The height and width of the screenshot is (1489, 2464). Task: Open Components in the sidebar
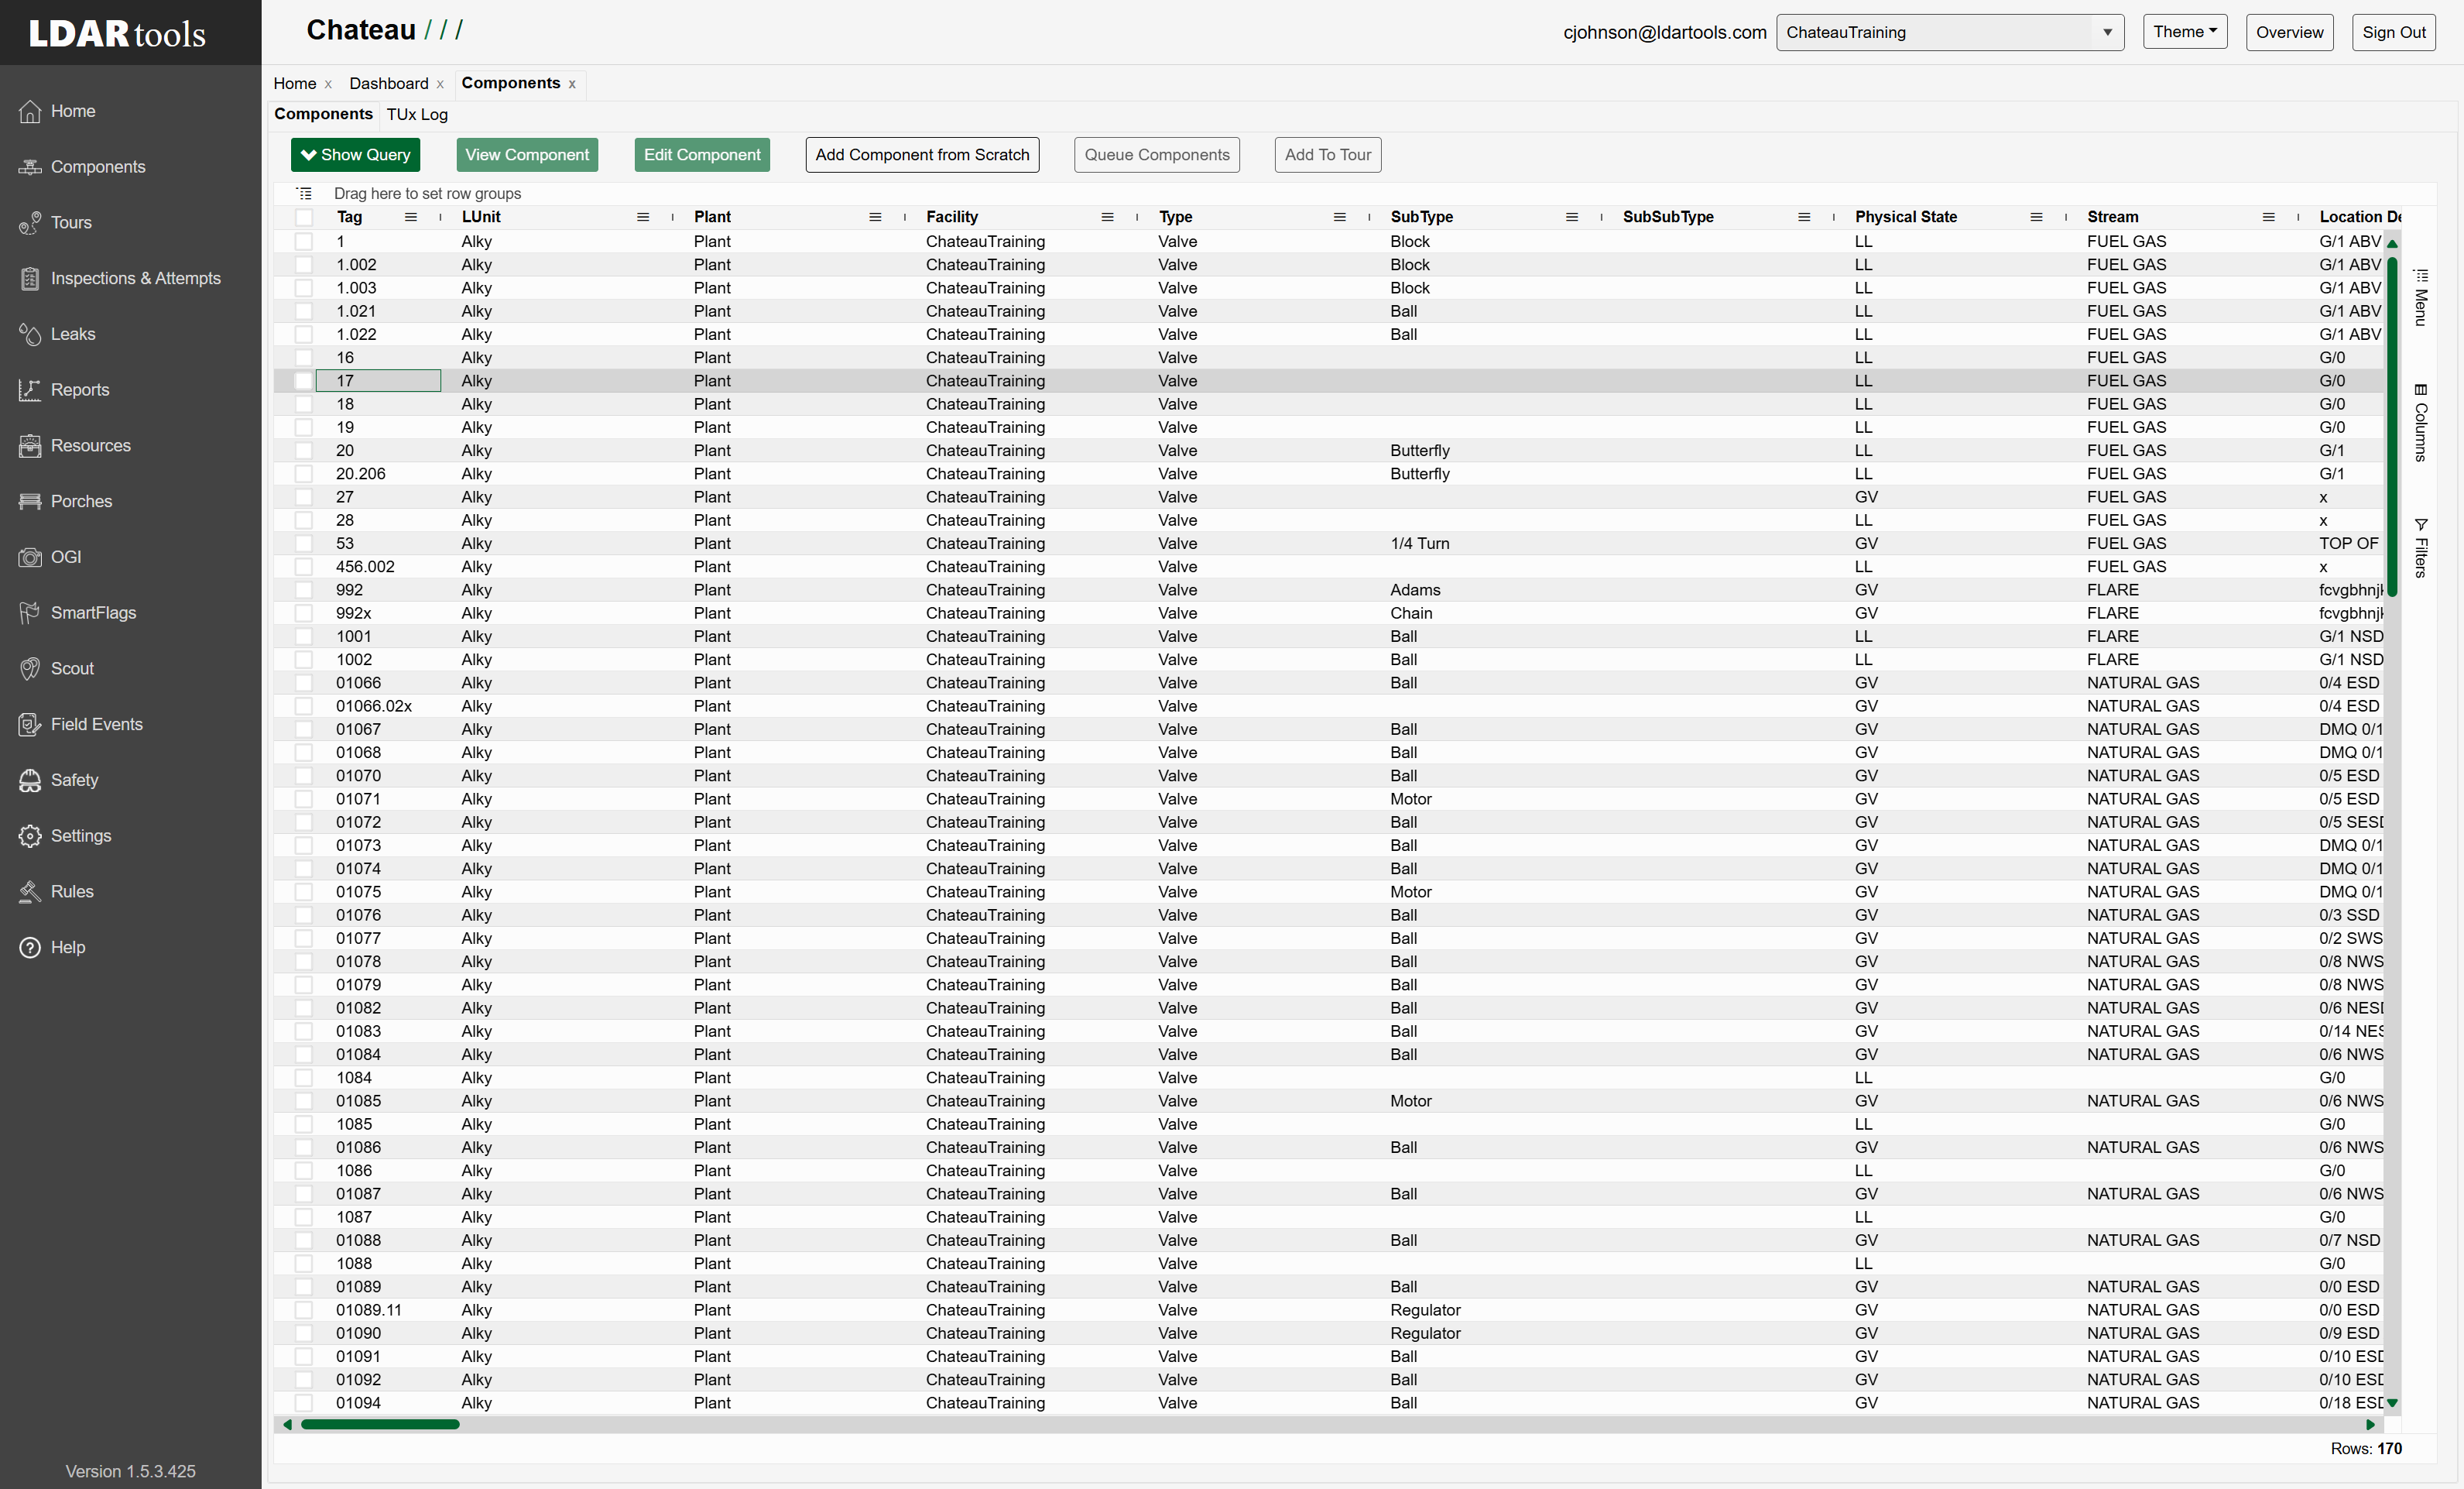click(30, 167)
